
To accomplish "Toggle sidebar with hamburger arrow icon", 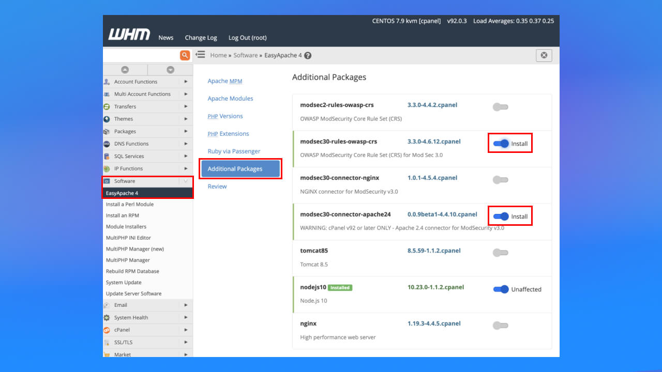I will coord(200,54).
